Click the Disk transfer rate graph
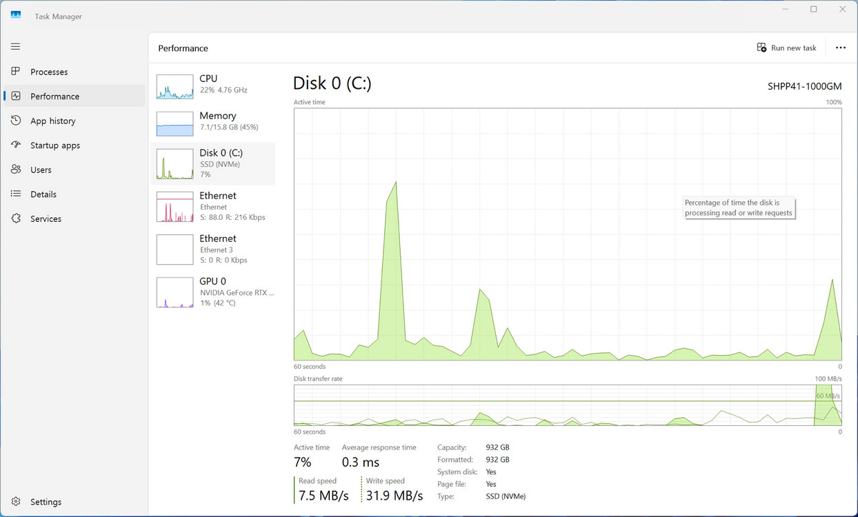 567,405
